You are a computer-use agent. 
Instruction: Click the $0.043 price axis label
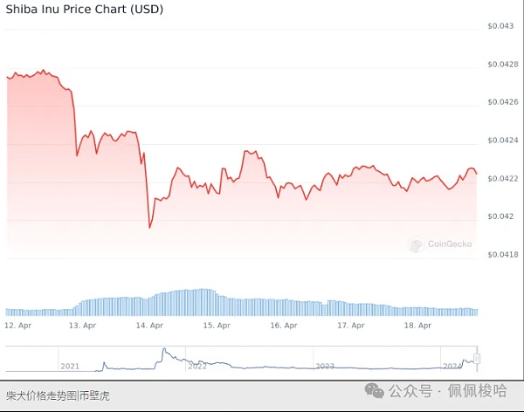point(500,26)
